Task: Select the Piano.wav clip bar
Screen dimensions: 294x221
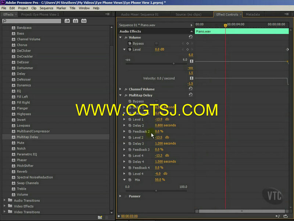Action: click(x=242, y=31)
